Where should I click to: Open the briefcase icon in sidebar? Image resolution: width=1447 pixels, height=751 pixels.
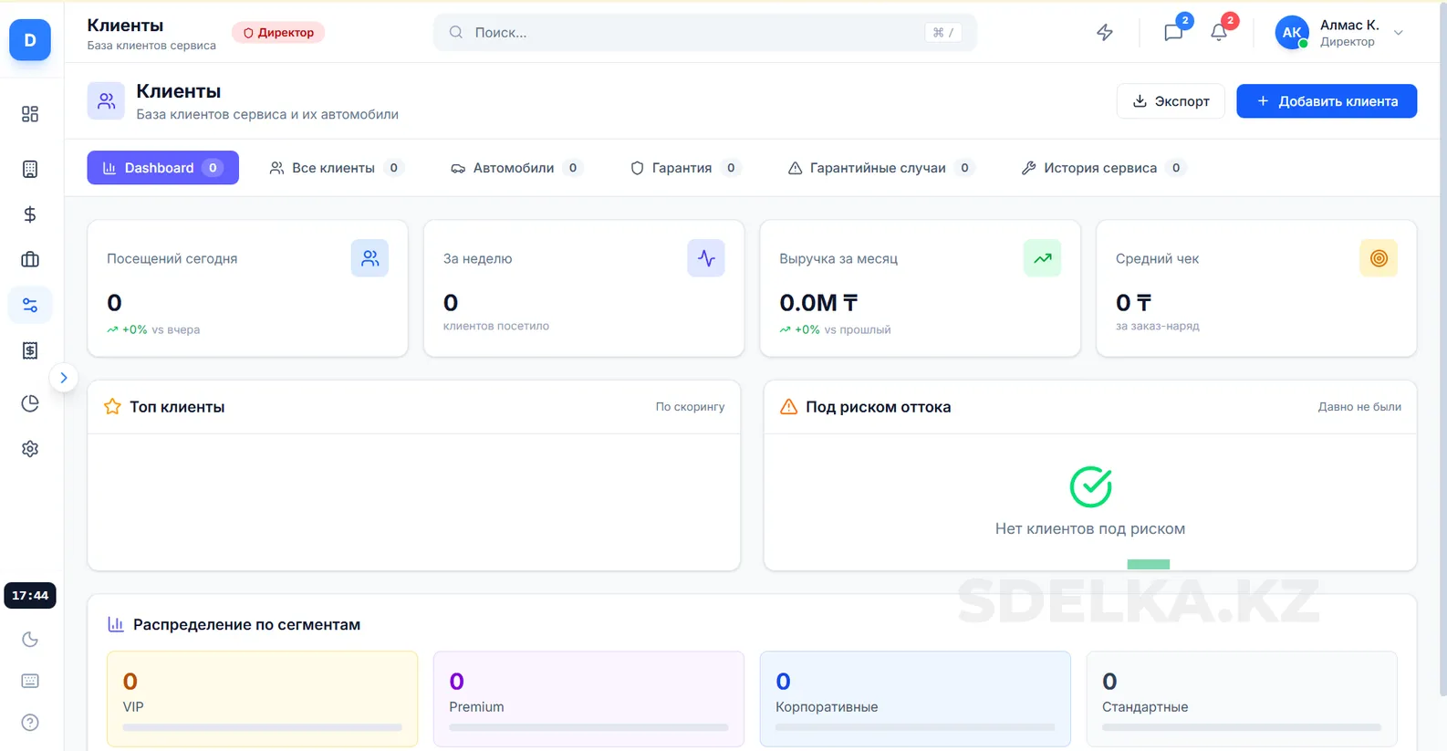pos(30,260)
